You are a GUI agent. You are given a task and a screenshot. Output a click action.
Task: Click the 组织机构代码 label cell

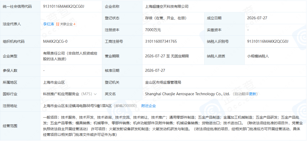coord(20,41)
